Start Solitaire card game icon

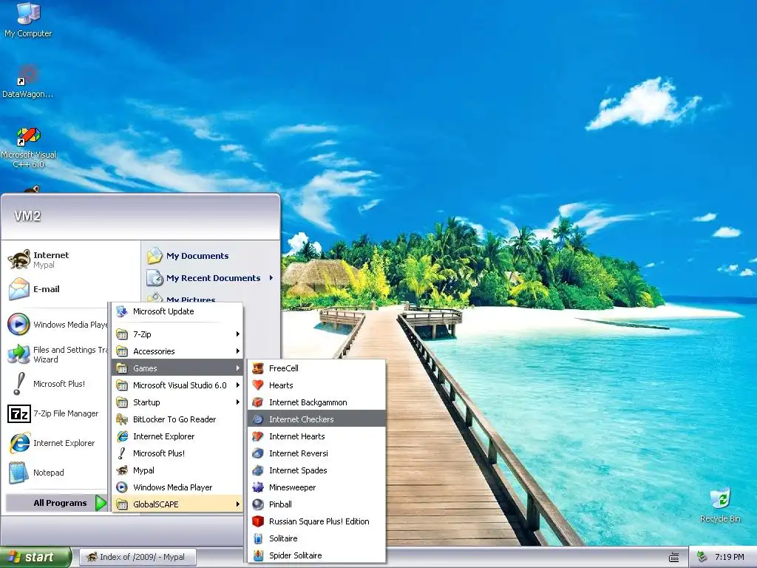(258, 538)
